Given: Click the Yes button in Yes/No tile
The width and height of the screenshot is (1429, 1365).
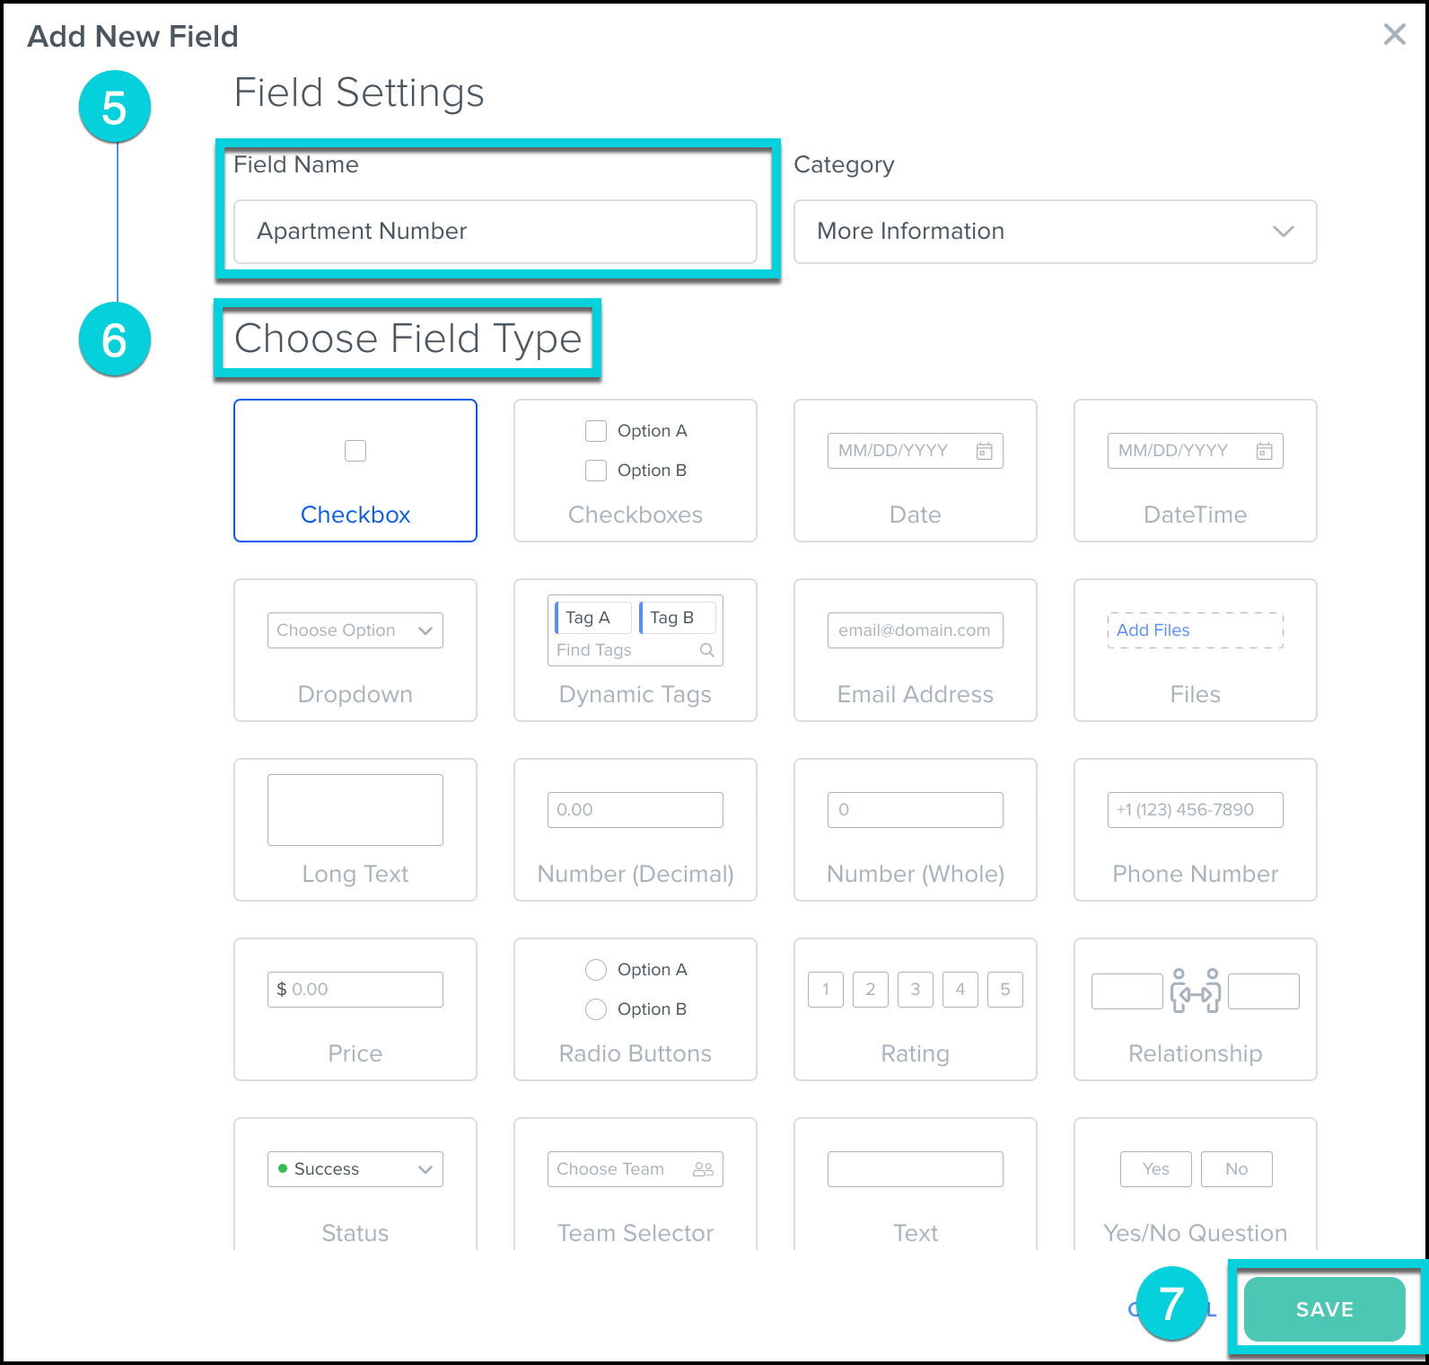Looking at the screenshot, I should (1155, 1169).
